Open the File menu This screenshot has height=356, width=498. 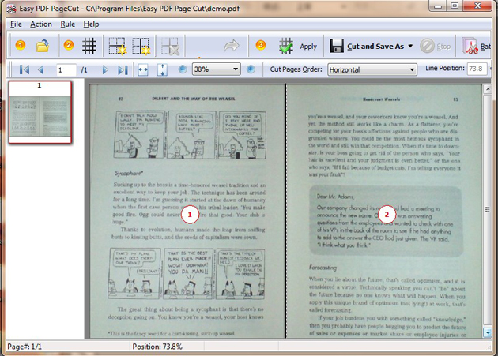(16, 24)
